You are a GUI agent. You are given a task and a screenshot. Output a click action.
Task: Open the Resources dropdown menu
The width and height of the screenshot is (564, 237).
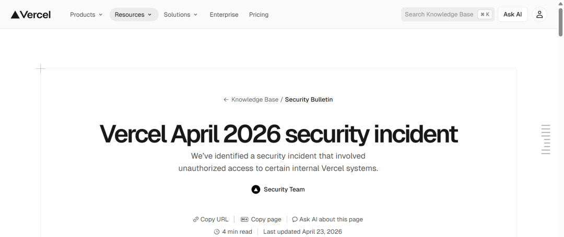click(134, 15)
